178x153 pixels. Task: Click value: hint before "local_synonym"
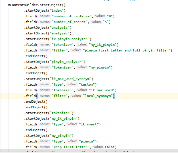76,96
